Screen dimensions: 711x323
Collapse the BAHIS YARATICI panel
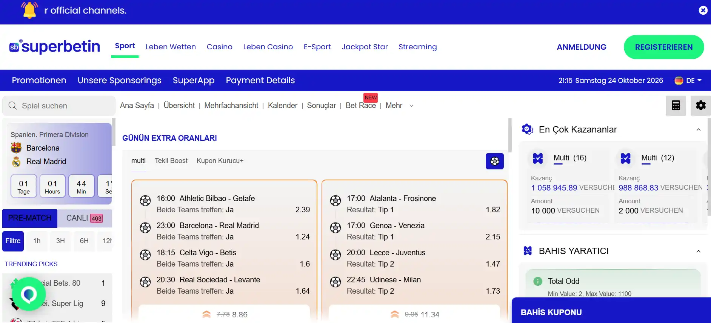pyautogui.click(x=699, y=251)
